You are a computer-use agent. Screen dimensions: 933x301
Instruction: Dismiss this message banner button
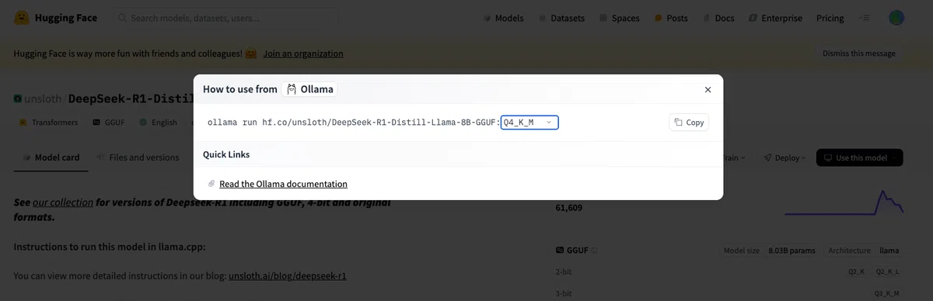coord(859,54)
